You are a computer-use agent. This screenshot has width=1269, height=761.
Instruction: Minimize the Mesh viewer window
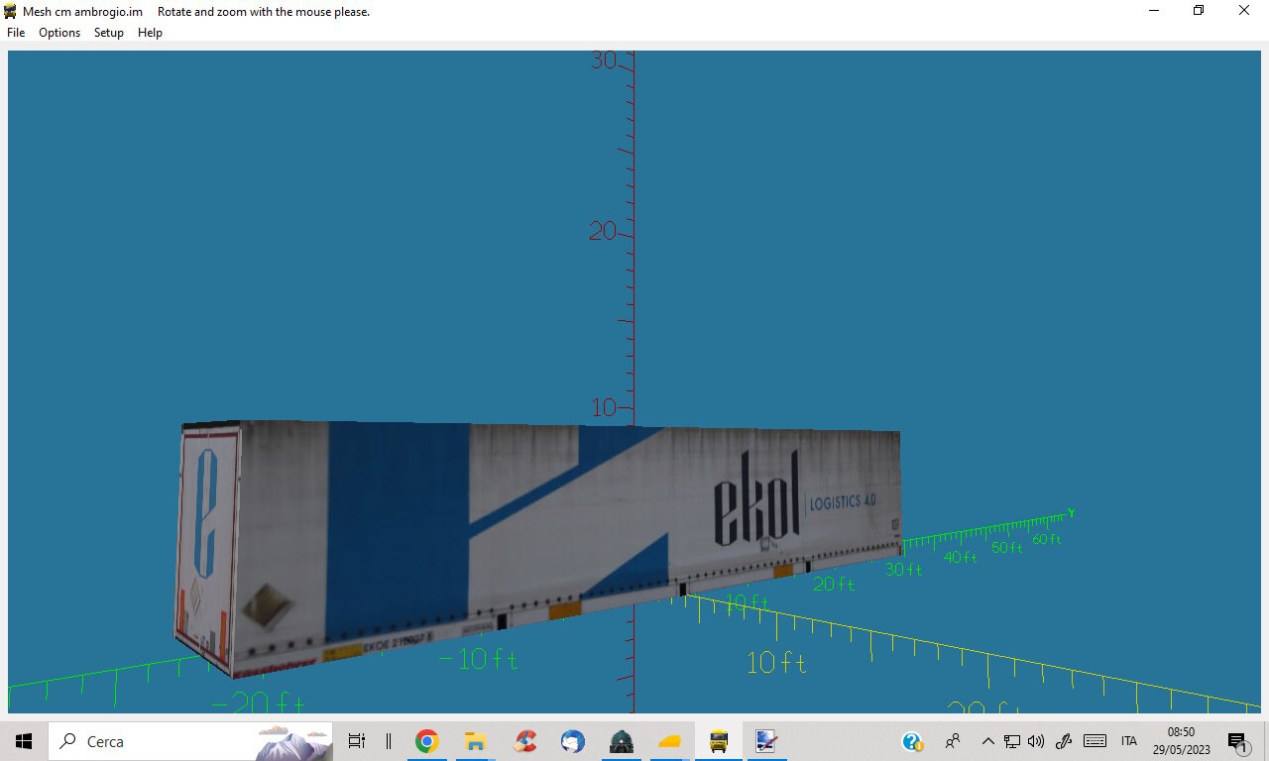click(1154, 11)
